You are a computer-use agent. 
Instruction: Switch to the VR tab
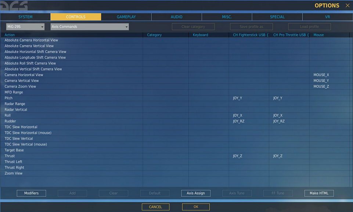tap(327, 17)
